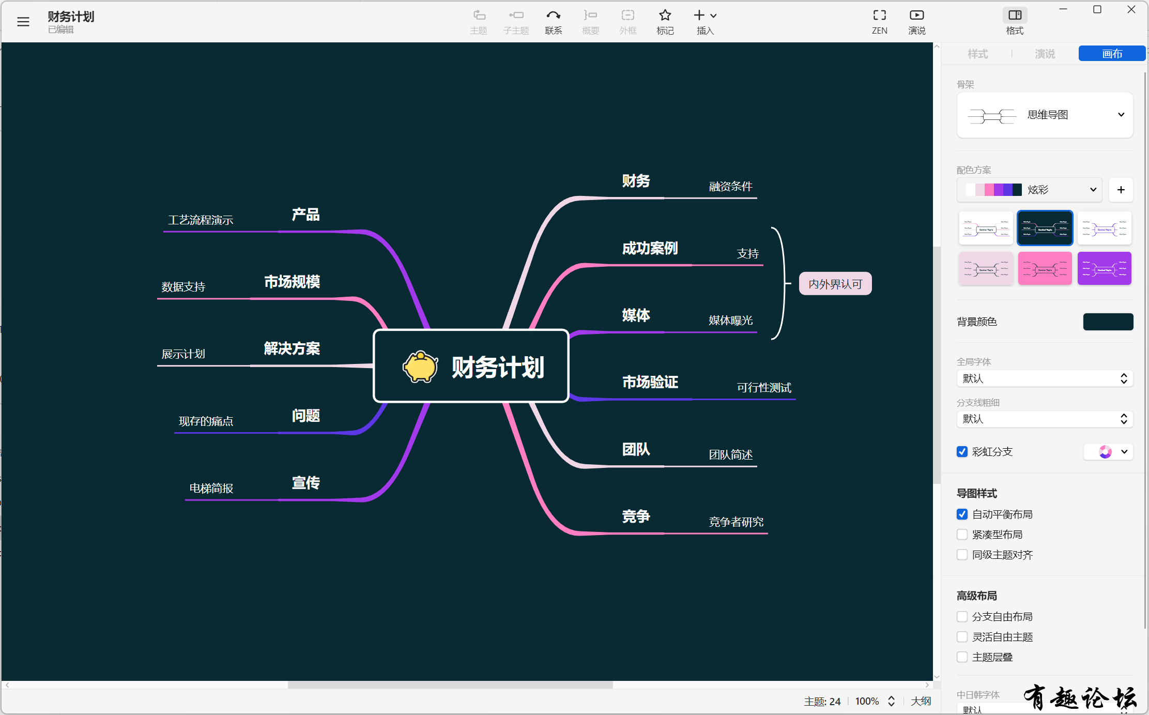Screen dimensions: 1149x715
Task: Switch to the 样式 style tab
Action: (x=977, y=54)
